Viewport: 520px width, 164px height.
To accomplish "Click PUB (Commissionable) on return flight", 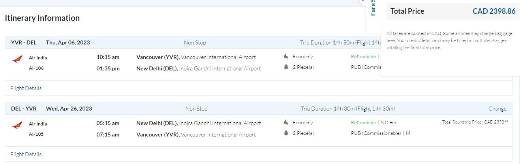I will click(x=376, y=133).
